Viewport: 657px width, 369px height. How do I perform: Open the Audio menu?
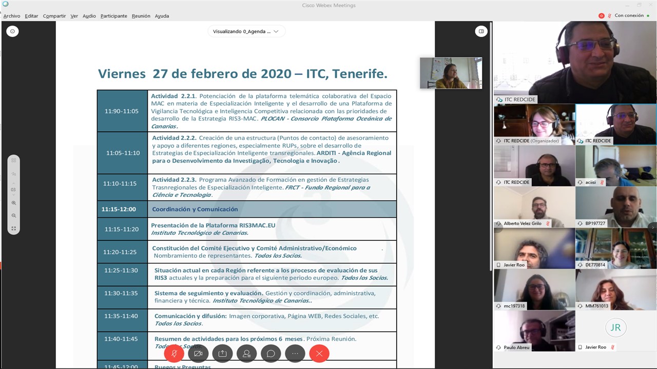[89, 16]
